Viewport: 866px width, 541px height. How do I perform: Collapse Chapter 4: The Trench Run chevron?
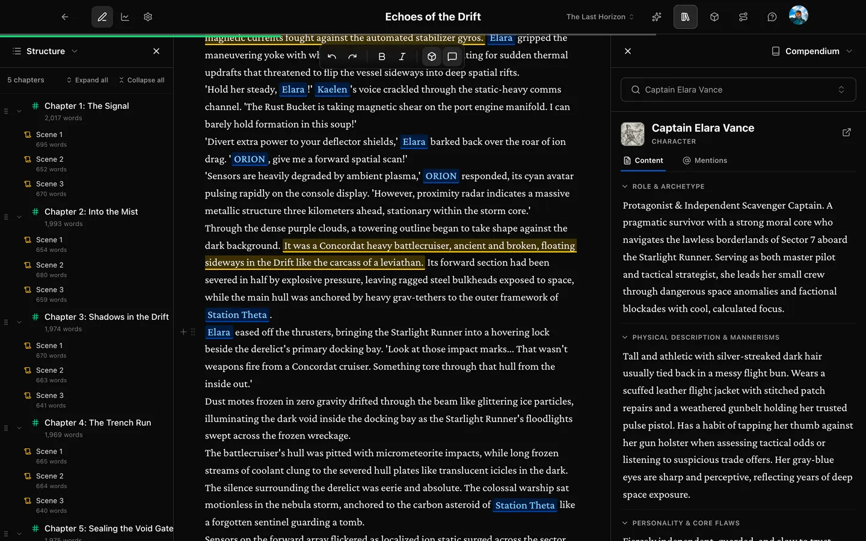point(19,427)
